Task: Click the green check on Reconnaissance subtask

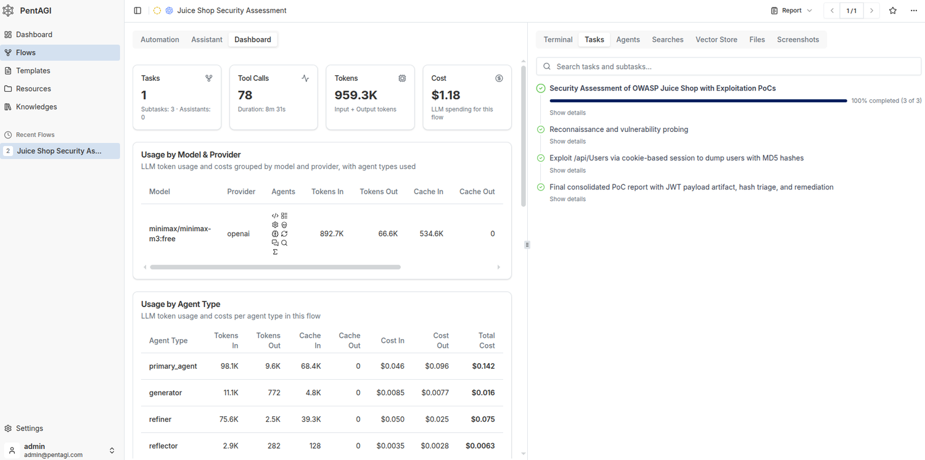Action: coord(541,129)
